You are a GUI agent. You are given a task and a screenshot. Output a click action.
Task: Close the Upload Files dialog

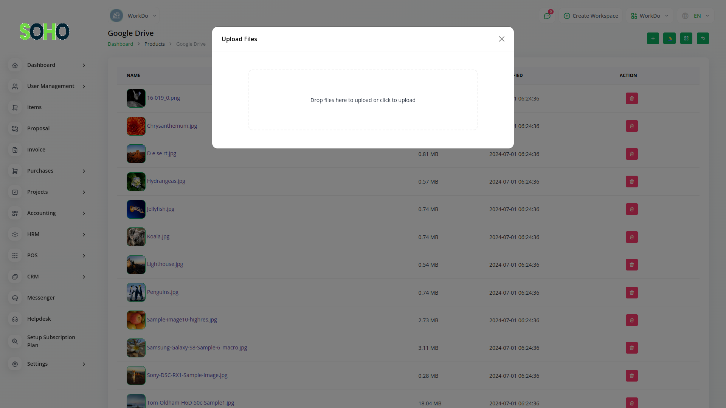[502, 39]
